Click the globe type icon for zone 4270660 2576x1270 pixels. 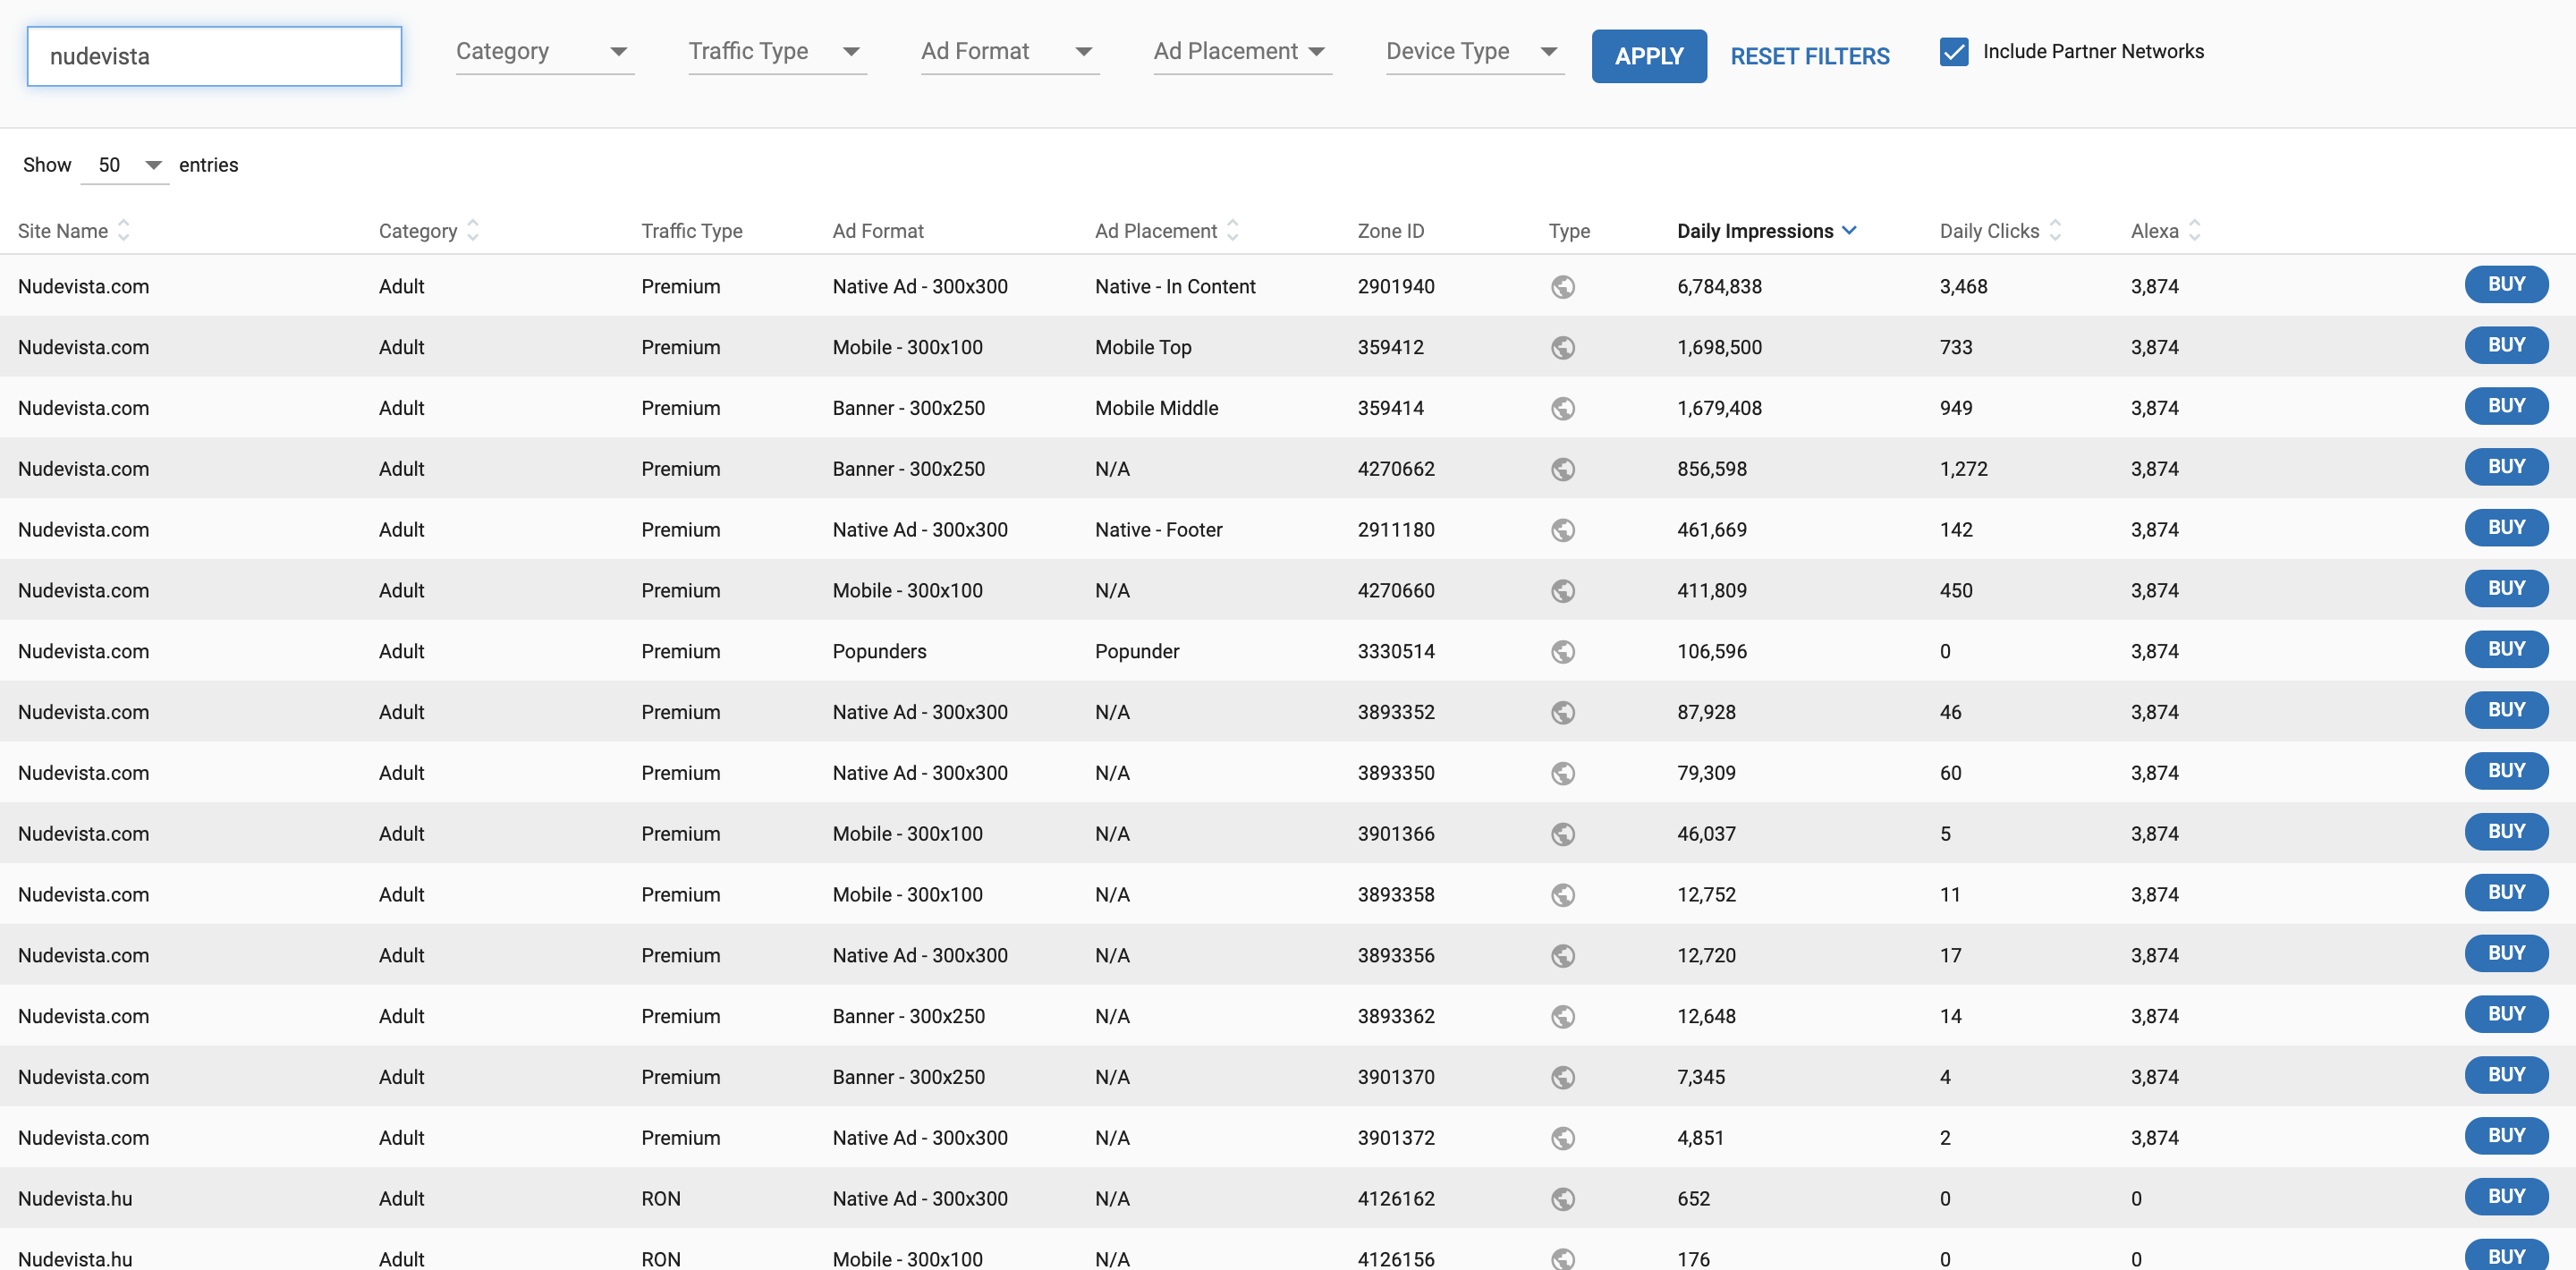coord(1563,592)
